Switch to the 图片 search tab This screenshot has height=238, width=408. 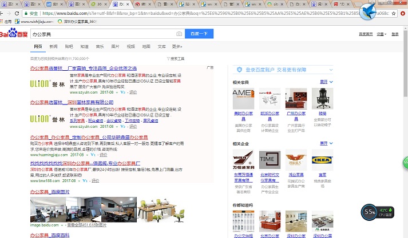click(x=115, y=46)
